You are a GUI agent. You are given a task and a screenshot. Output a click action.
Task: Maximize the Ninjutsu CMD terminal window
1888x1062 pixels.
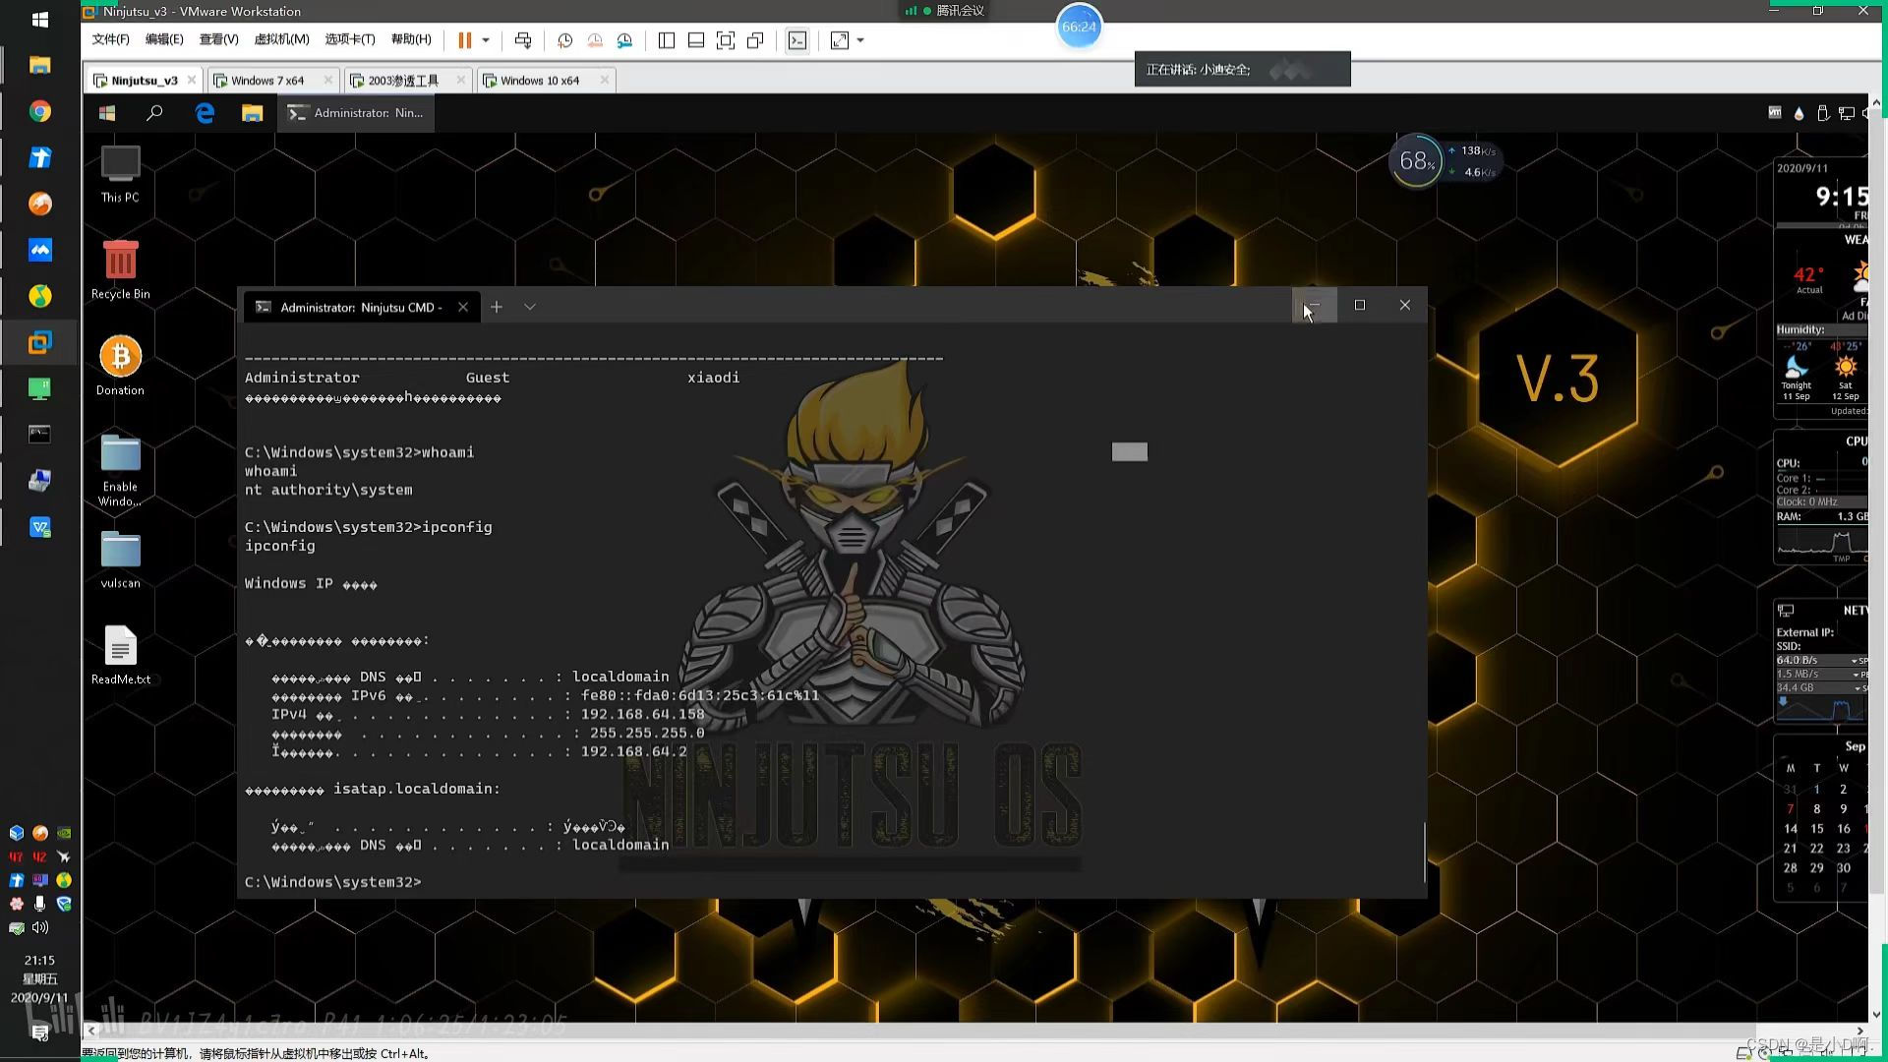pyautogui.click(x=1360, y=305)
